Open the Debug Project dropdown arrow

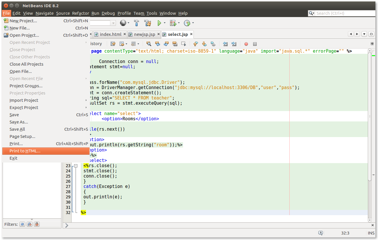179,23
